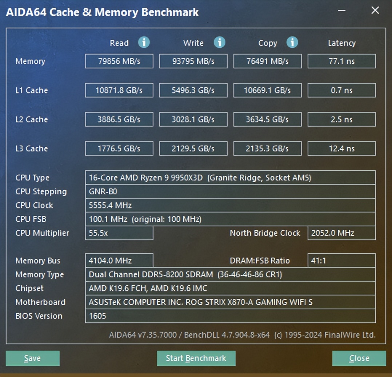Click the Close button at the bottom
Screen dimensions: 392x377
pyautogui.click(x=359, y=358)
